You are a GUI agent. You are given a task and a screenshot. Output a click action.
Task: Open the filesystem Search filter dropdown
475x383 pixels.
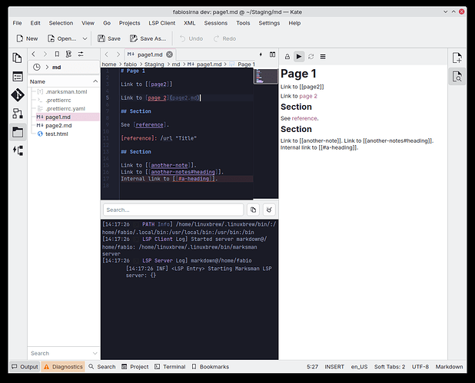[x=95, y=353]
